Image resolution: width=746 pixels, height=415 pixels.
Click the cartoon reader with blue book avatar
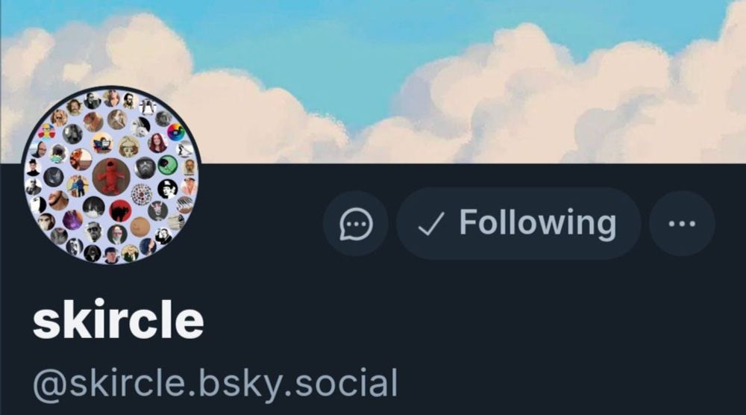(102, 143)
